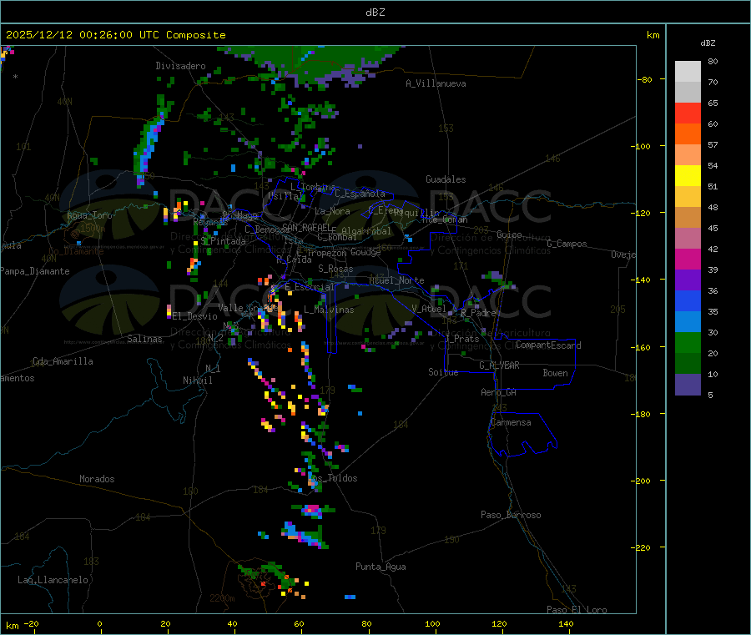Click the N_1 map label
The image size is (751, 635).
213,369
